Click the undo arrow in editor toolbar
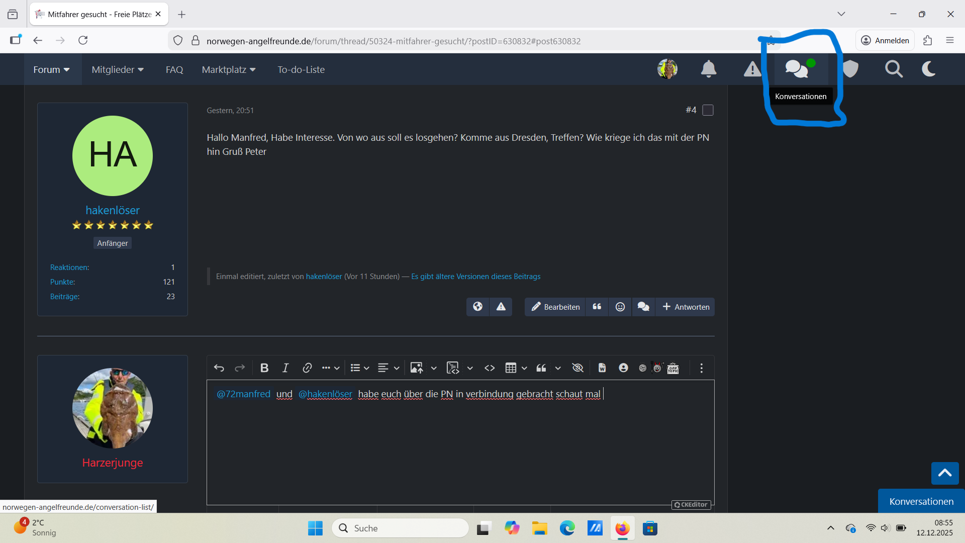Image resolution: width=965 pixels, height=543 pixels. [219, 368]
